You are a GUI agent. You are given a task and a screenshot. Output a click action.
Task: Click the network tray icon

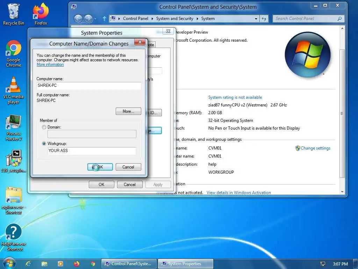pyautogui.click(x=323, y=264)
